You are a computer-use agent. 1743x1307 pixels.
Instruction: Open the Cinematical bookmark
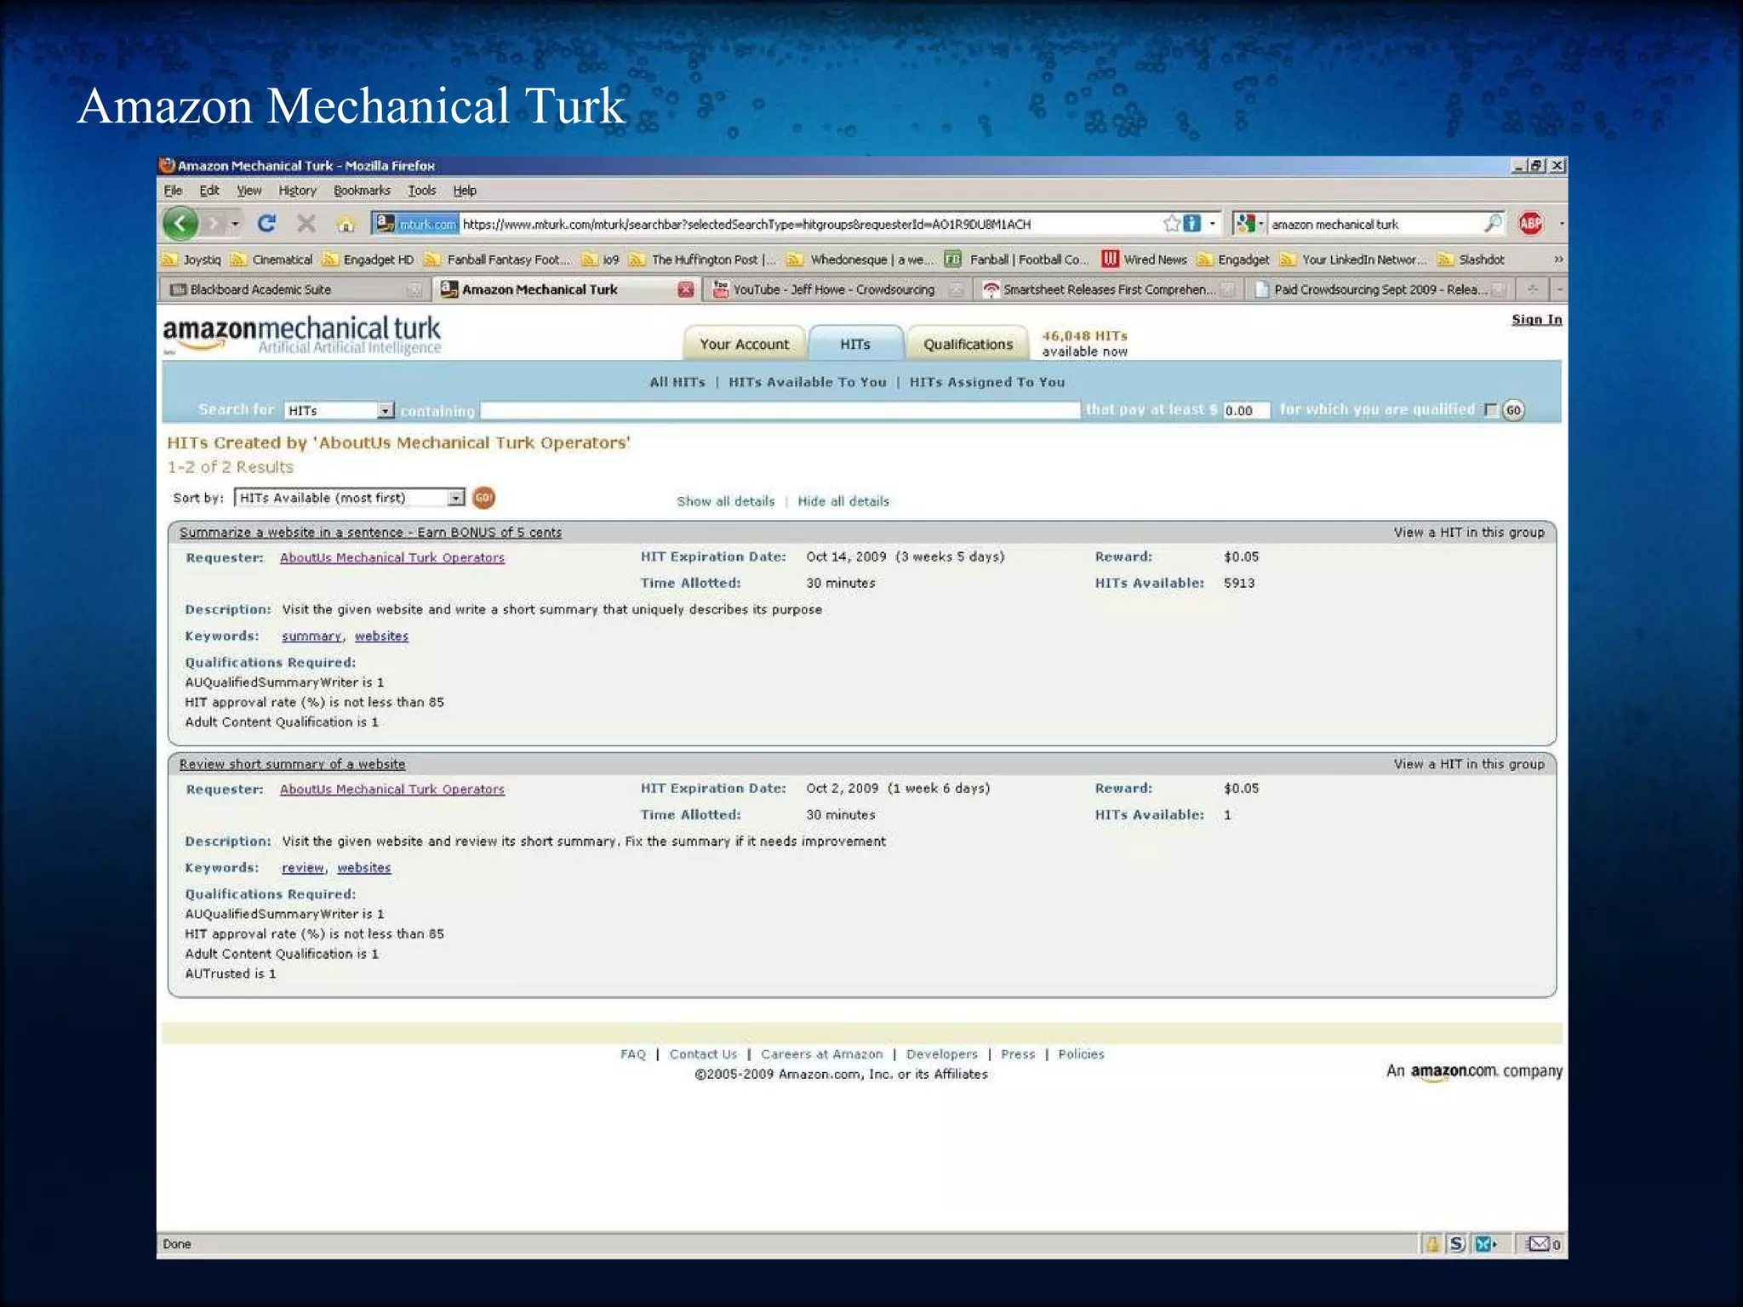point(272,260)
